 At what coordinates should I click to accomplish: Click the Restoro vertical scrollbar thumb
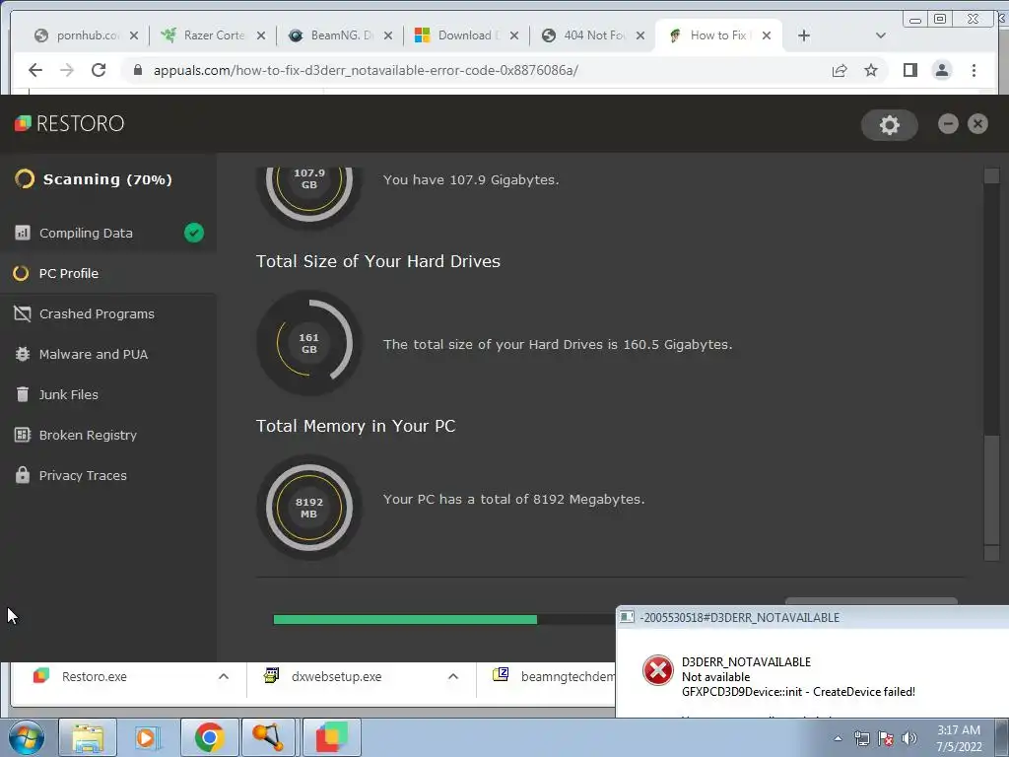[x=991, y=489]
